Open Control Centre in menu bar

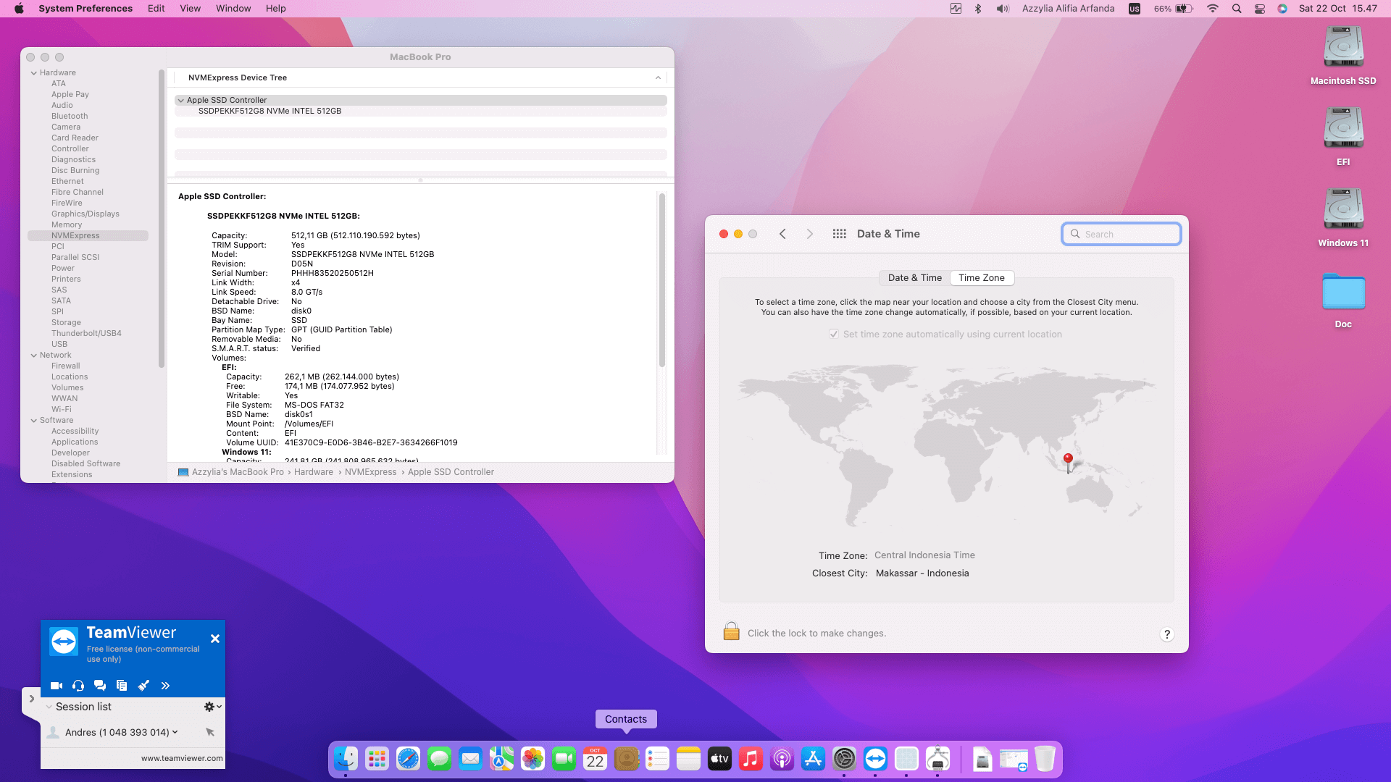coord(1260,9)
